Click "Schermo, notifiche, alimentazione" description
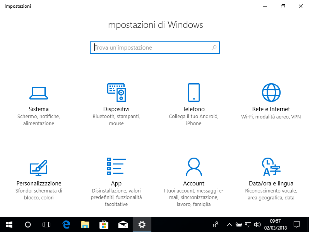Viewport: 309px width, 232px height. pos(39,120)
